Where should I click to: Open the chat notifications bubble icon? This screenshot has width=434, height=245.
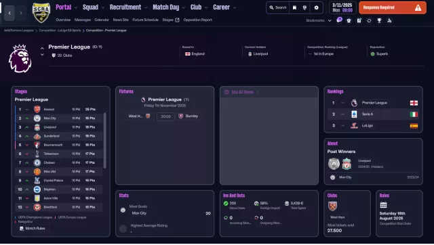[339, 20]
